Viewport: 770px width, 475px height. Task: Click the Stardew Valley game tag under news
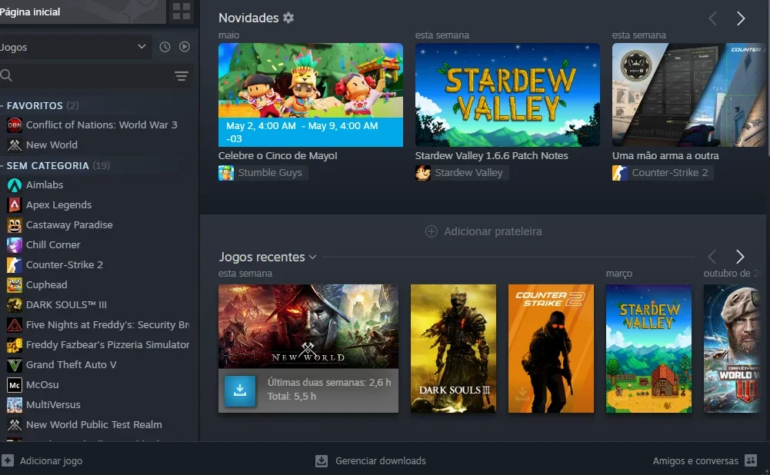click(462, 173)
